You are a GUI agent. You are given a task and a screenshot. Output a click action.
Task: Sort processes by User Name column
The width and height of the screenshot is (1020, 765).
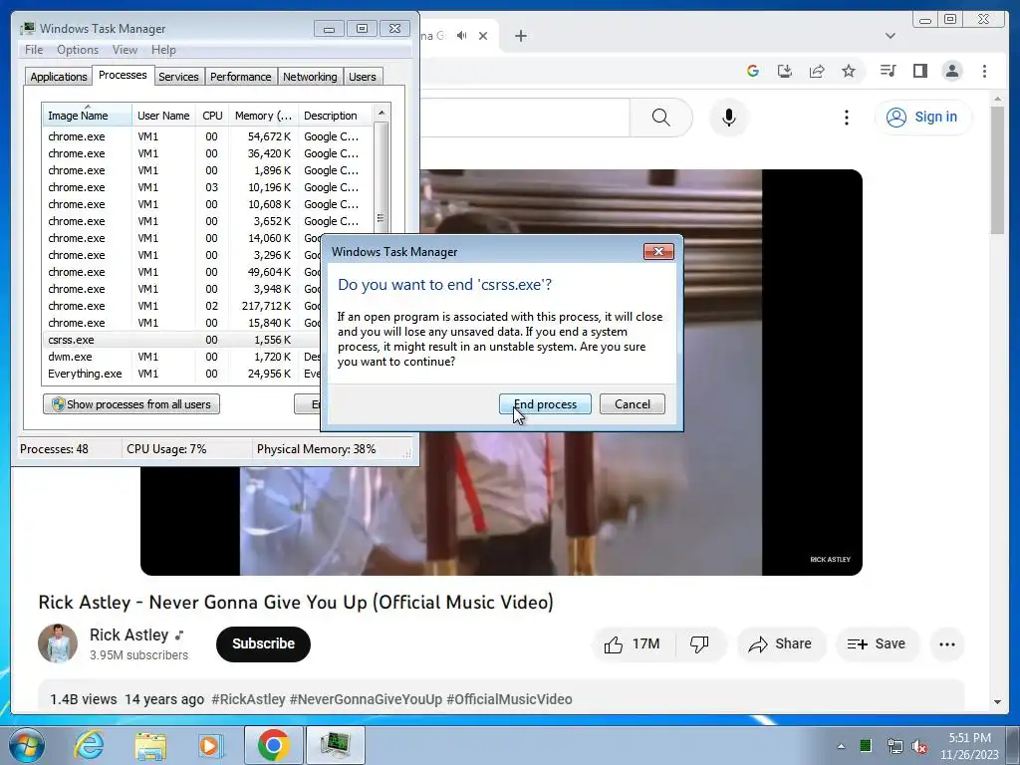(x=163, y=116)
